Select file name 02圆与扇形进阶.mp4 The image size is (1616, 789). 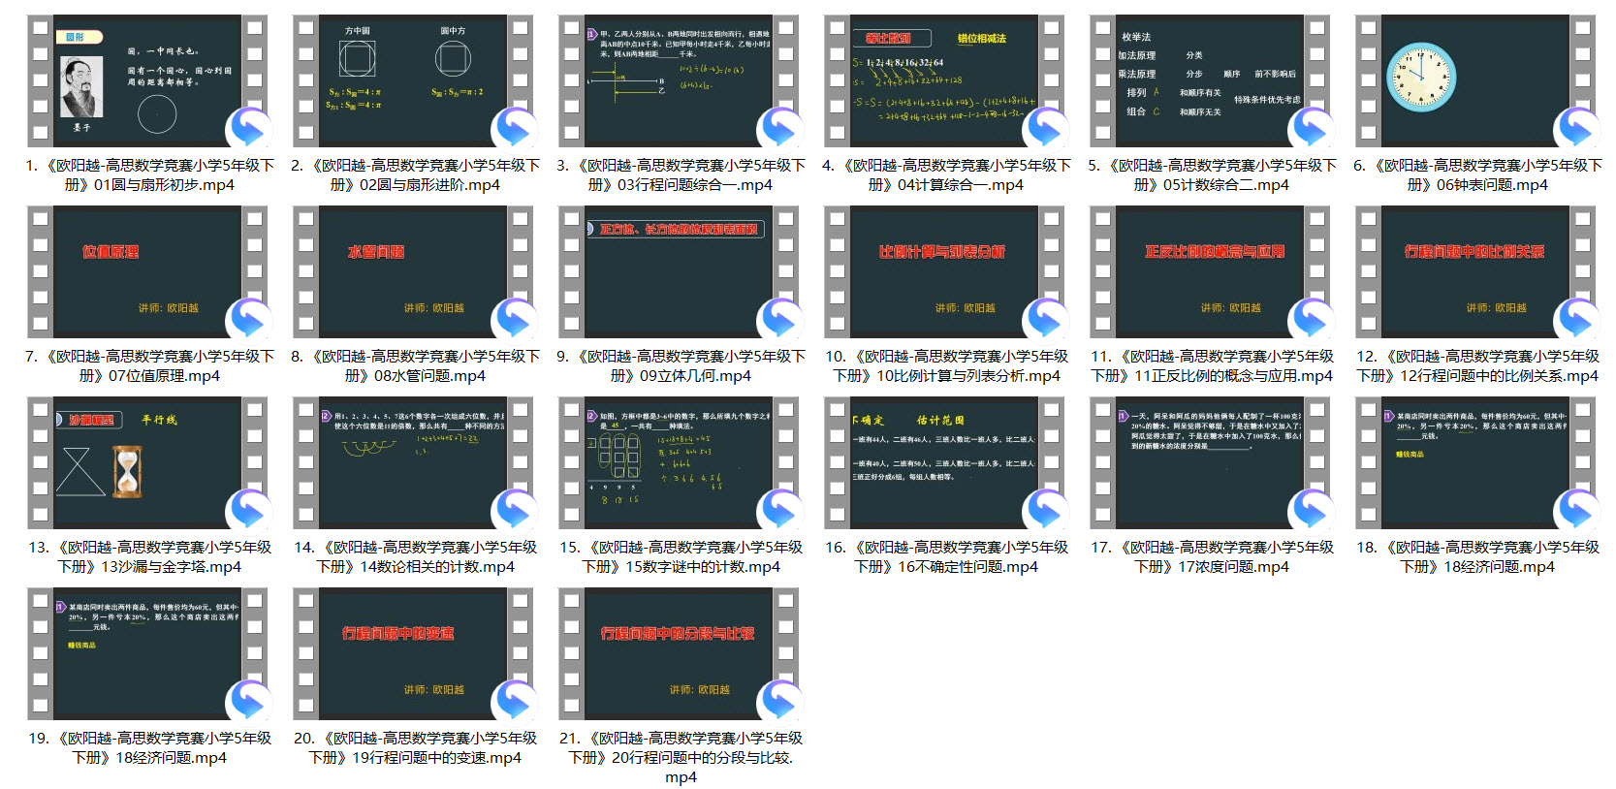pyautogui.click(x=415, y=175)
